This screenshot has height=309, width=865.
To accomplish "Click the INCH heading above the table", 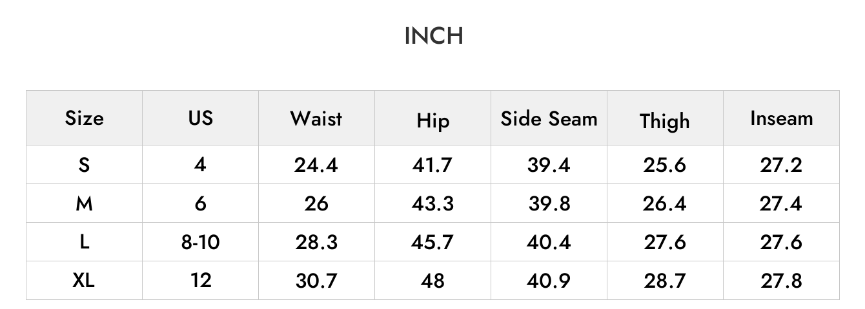I will (x=433, y=36).
